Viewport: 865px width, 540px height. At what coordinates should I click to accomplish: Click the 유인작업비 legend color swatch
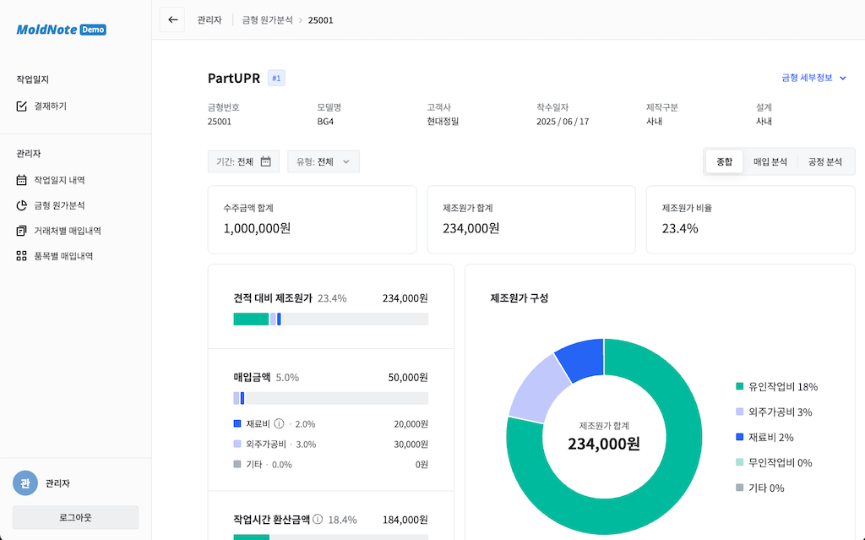tap(740, 387)
